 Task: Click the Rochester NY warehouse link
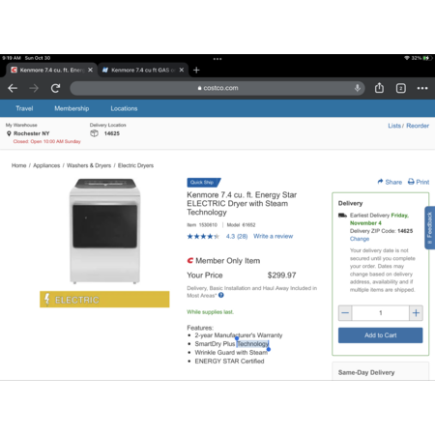[32, 133]
